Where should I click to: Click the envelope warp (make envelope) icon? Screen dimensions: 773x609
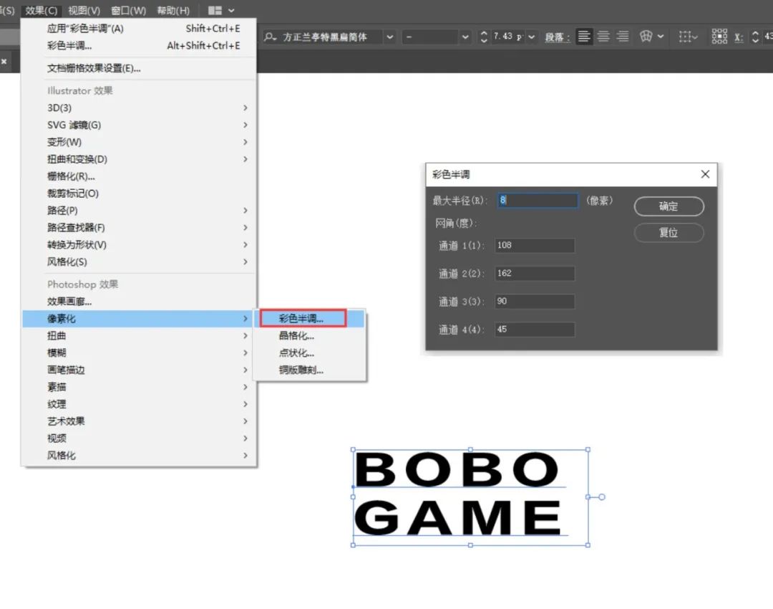click(x=646, y=37)
